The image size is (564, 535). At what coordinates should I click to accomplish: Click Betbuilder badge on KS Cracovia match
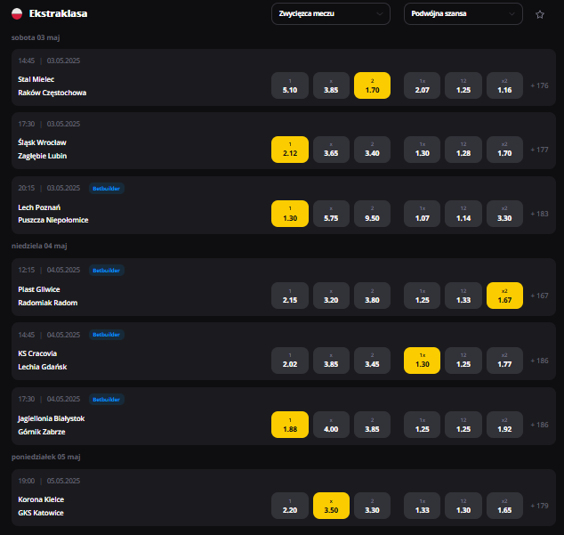(107, 335)
